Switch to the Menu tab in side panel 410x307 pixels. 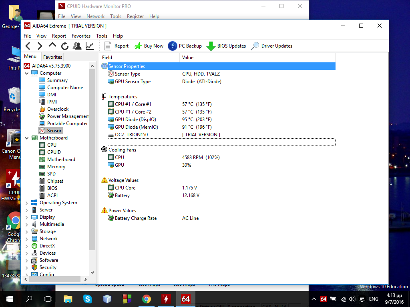point(30,56)
